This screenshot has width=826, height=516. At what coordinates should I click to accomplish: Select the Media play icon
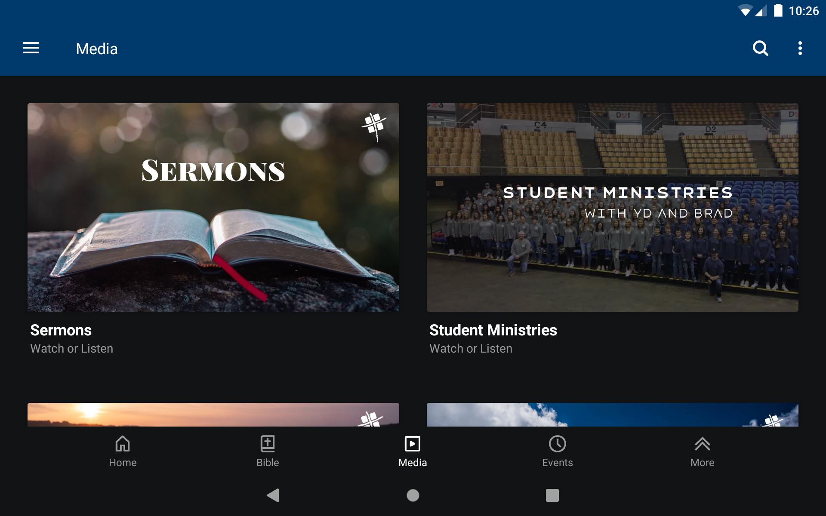[x=413, y=444]
